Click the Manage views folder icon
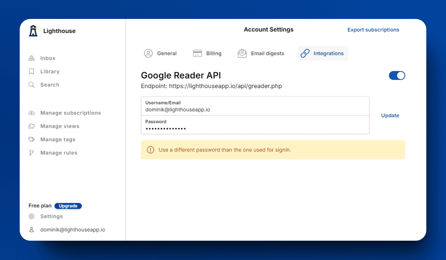This screenshot has width=446, height=260. pos(32,126)
